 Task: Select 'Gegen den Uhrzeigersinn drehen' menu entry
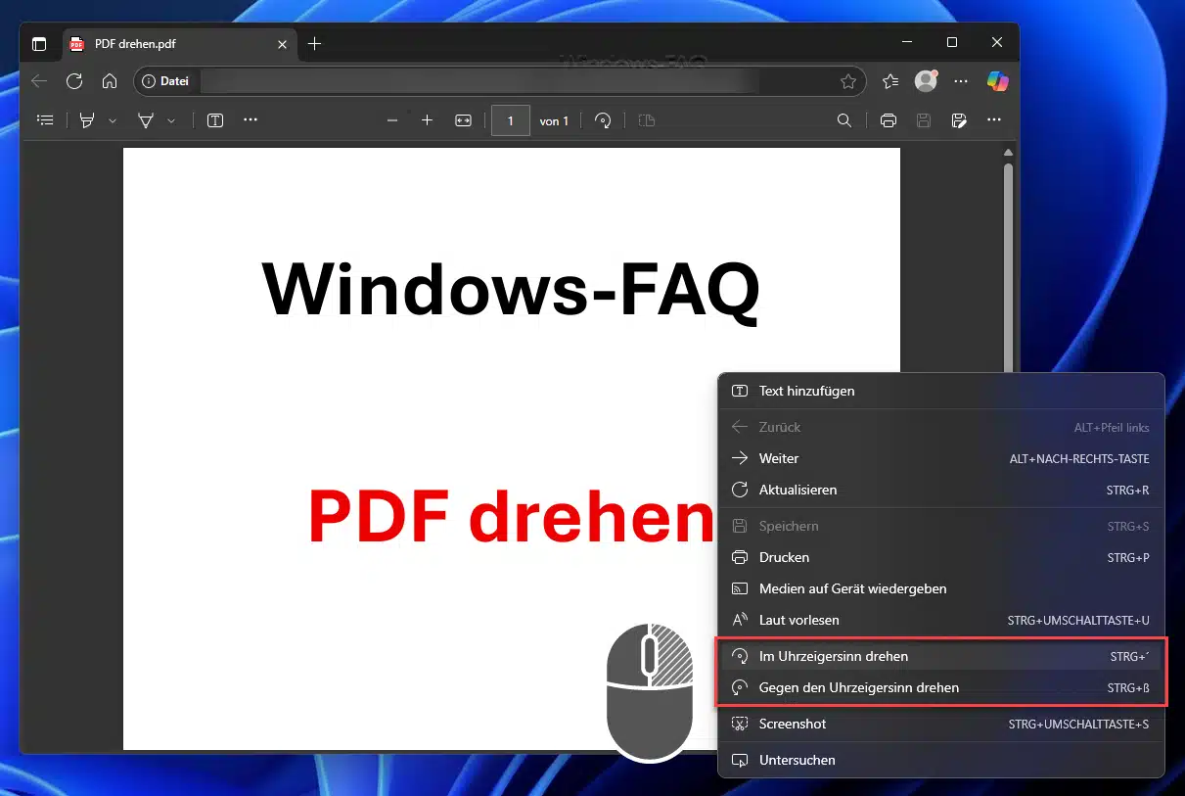tap(858, 687)
